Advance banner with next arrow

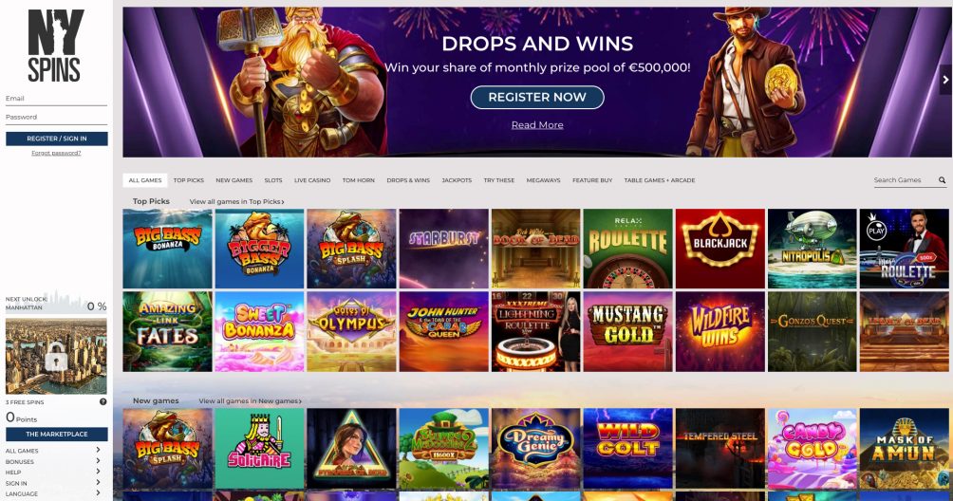(945, 80)
